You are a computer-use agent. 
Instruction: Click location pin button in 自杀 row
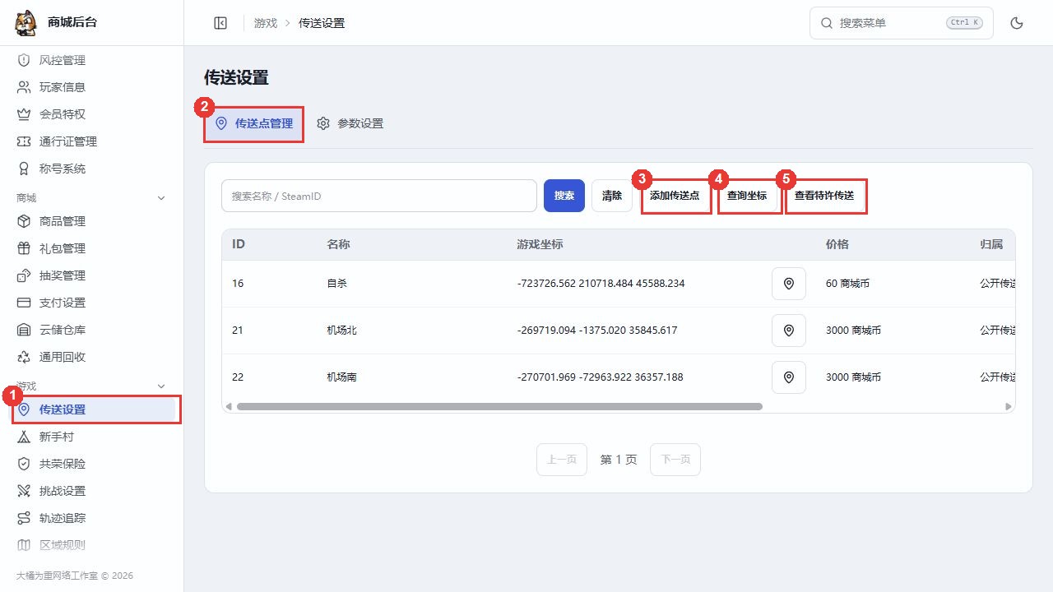[x=789, y=284]
